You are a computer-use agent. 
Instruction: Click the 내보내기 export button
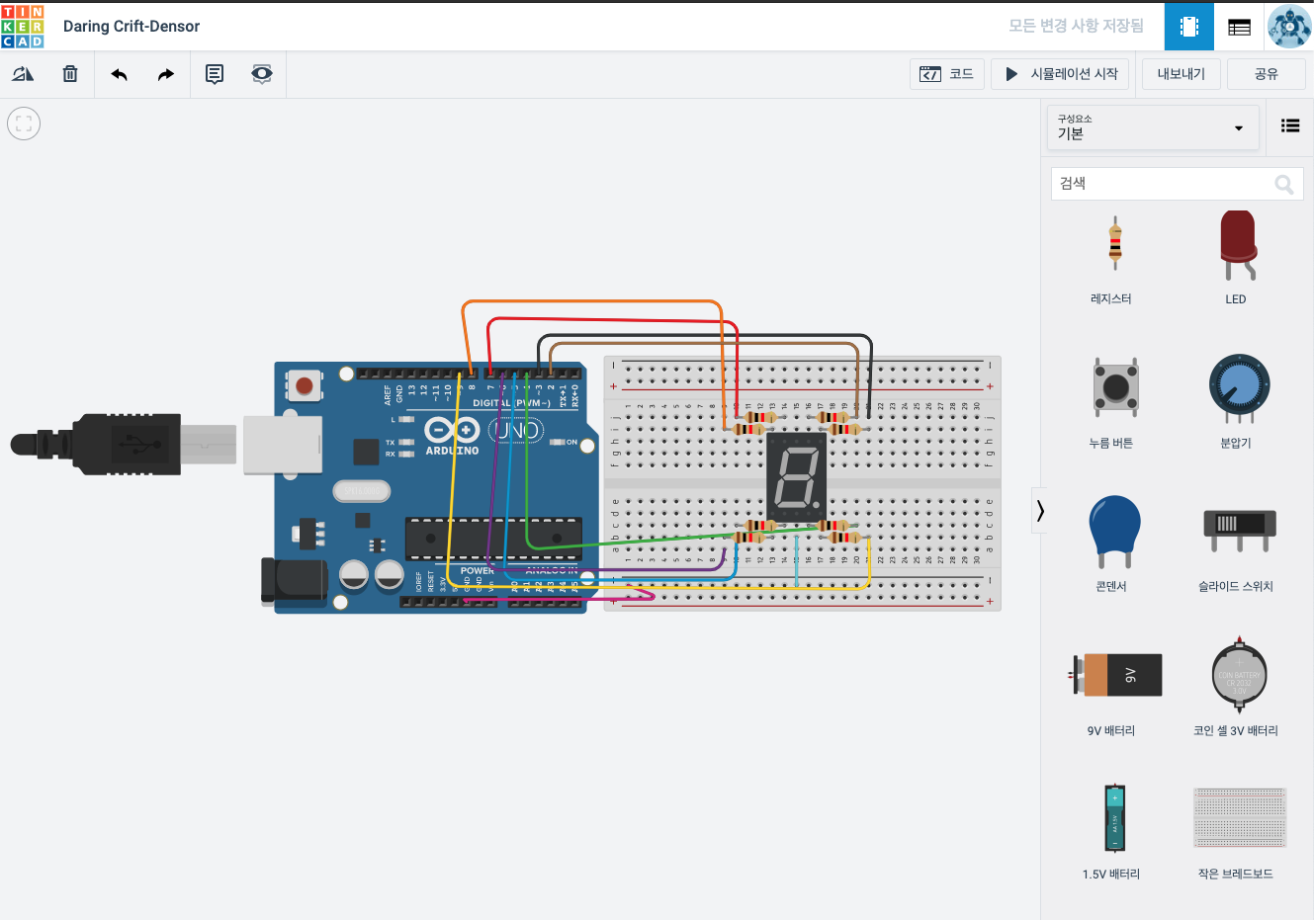pos(1182,74)
